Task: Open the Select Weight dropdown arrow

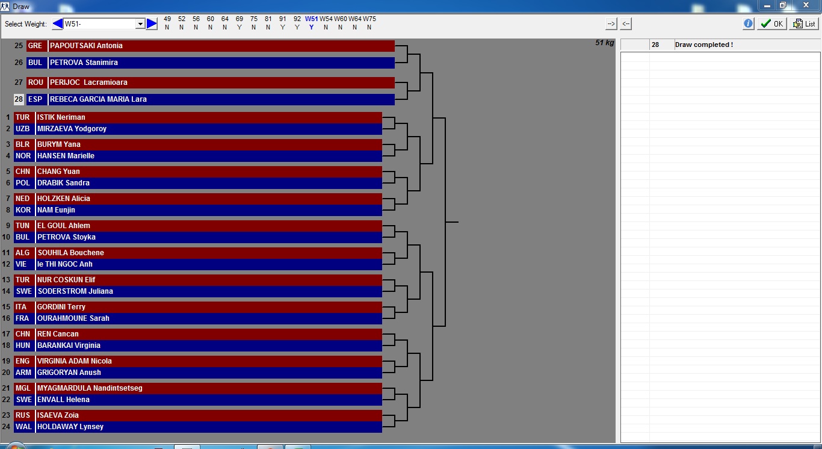Action: coord(140,24)
